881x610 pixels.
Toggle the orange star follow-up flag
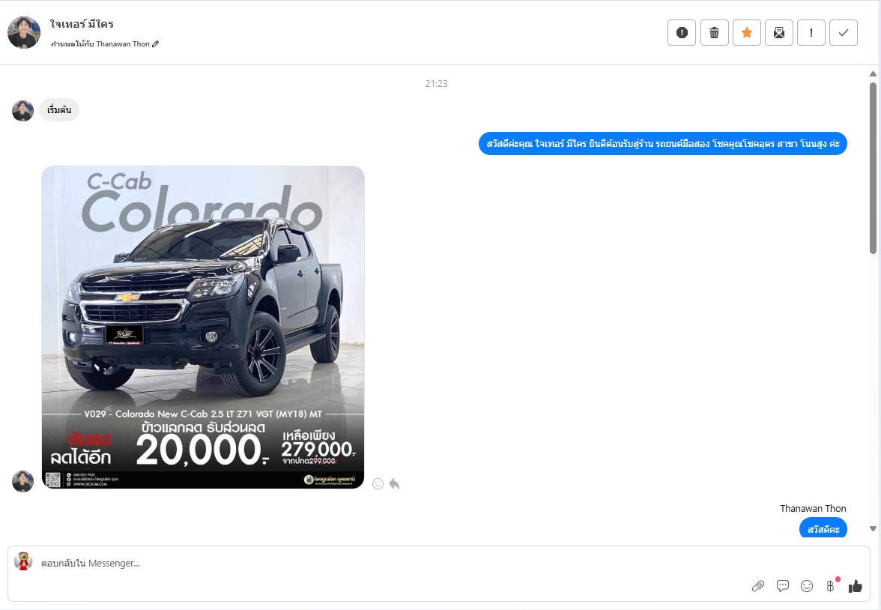tap(747, 33)
